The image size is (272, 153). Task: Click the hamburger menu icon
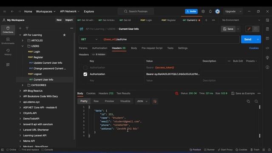coord(5,11)
